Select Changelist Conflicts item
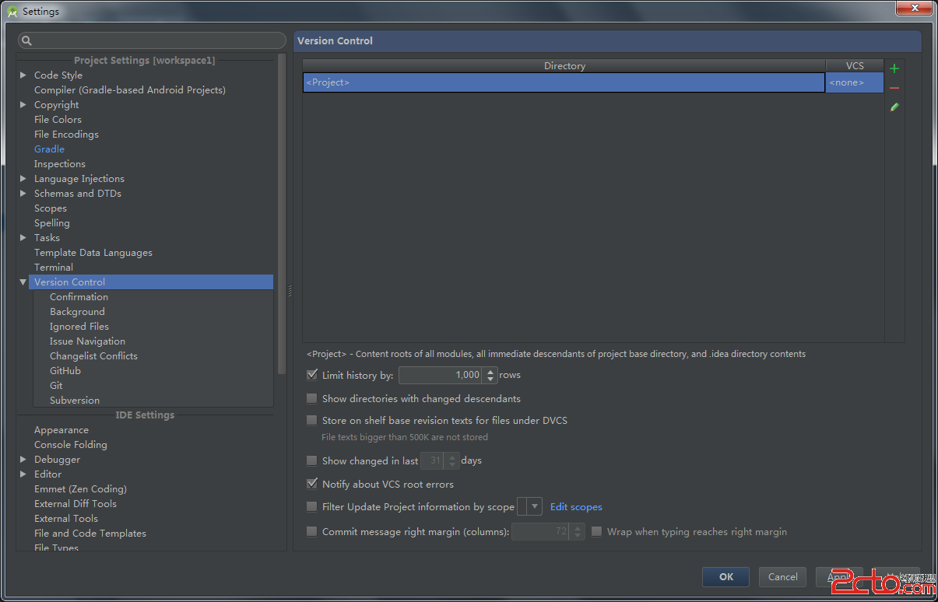The height and width of the screenshot is (602, 938). [x=93, y=356]
